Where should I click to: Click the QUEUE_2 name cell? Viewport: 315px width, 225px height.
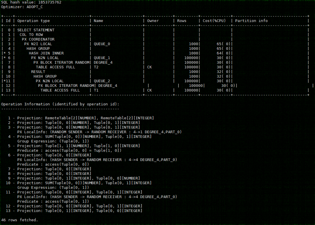102,81
